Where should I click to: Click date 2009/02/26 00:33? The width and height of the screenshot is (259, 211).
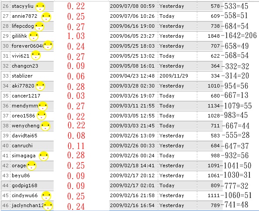[x=132, y=146]
